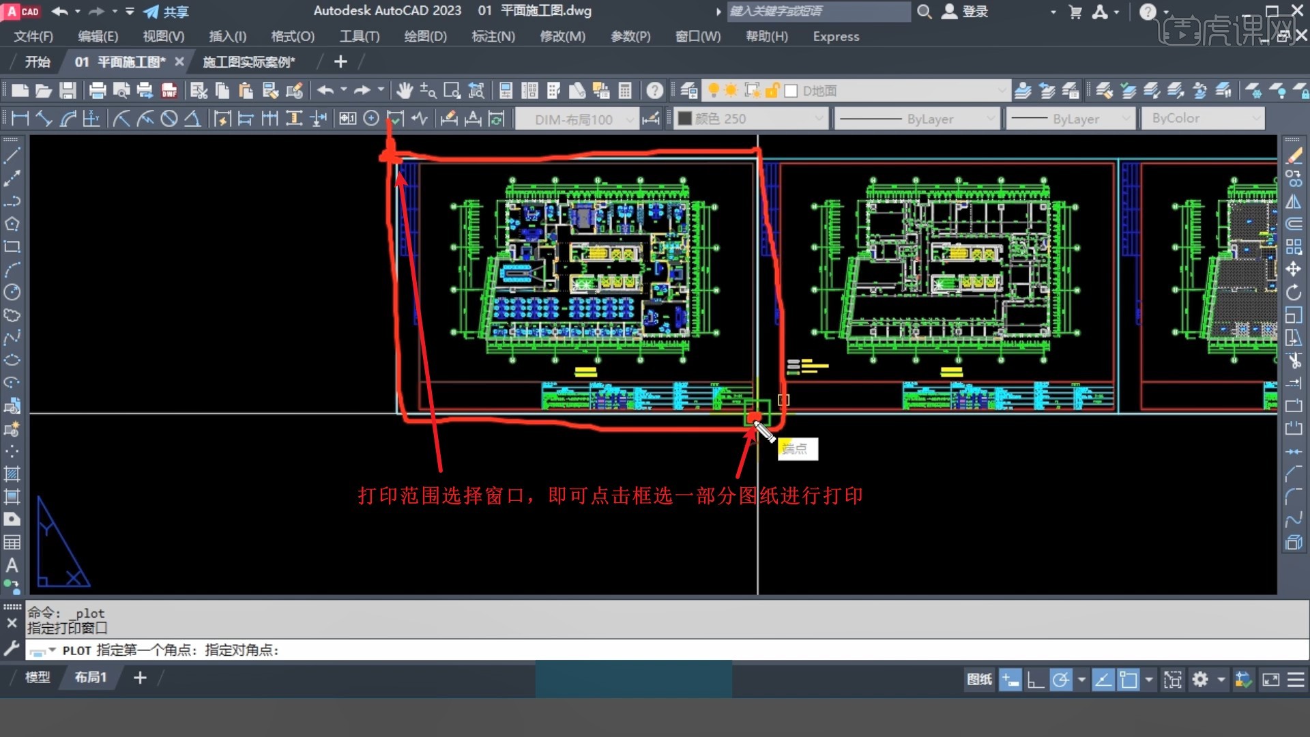Image resolution: width=1310 pixels, height=737 pixels.
Task: Toggle layer on/off lightbulb for D地面
Action: [x=714, y=90]
